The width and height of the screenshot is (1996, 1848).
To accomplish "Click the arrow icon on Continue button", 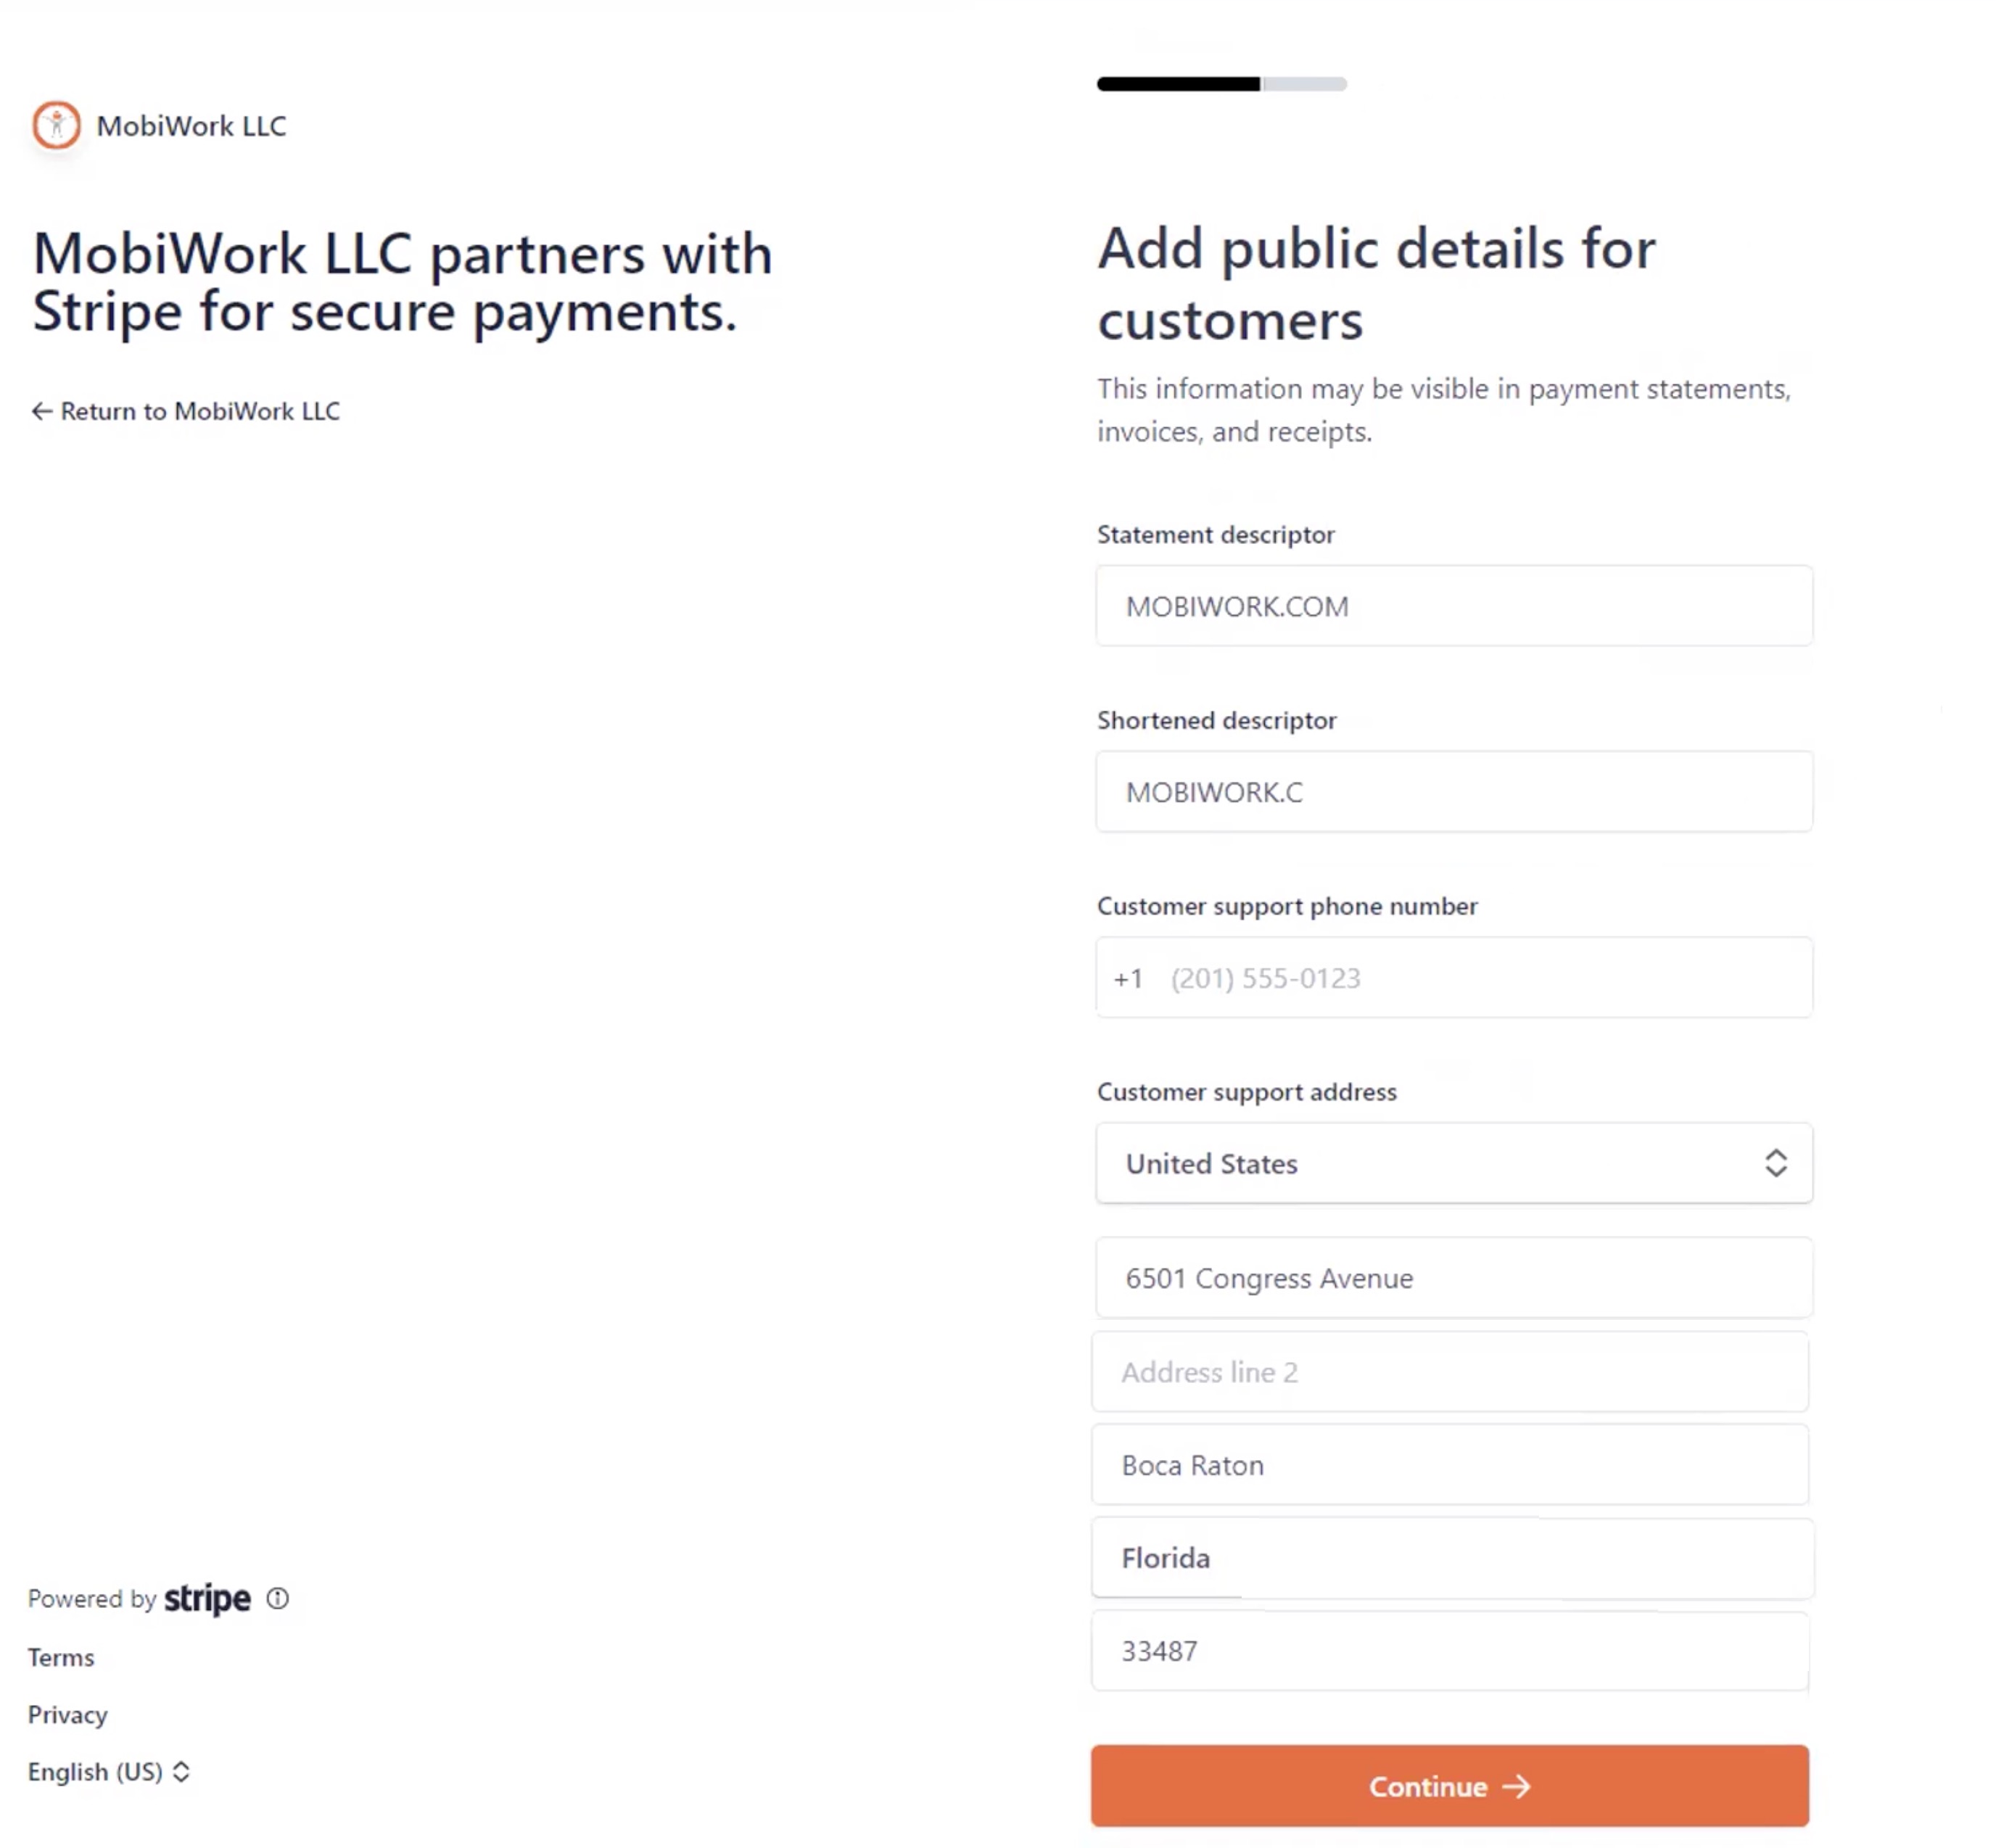I will pos(1517,1786).
